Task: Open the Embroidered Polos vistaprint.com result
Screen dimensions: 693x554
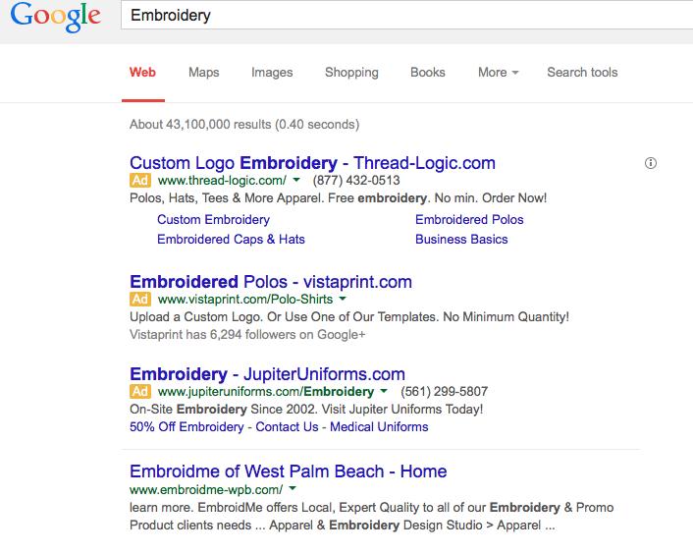Action: (271, 282)
